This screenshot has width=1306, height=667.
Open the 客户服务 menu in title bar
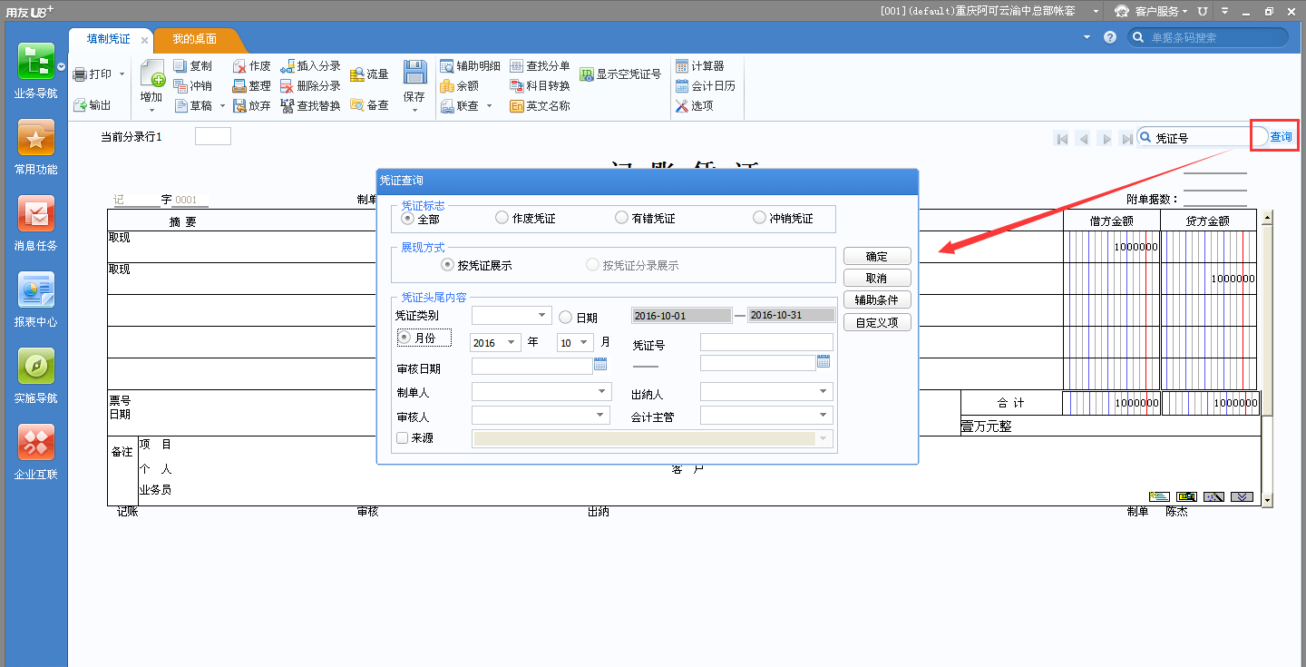[1149, 11]
